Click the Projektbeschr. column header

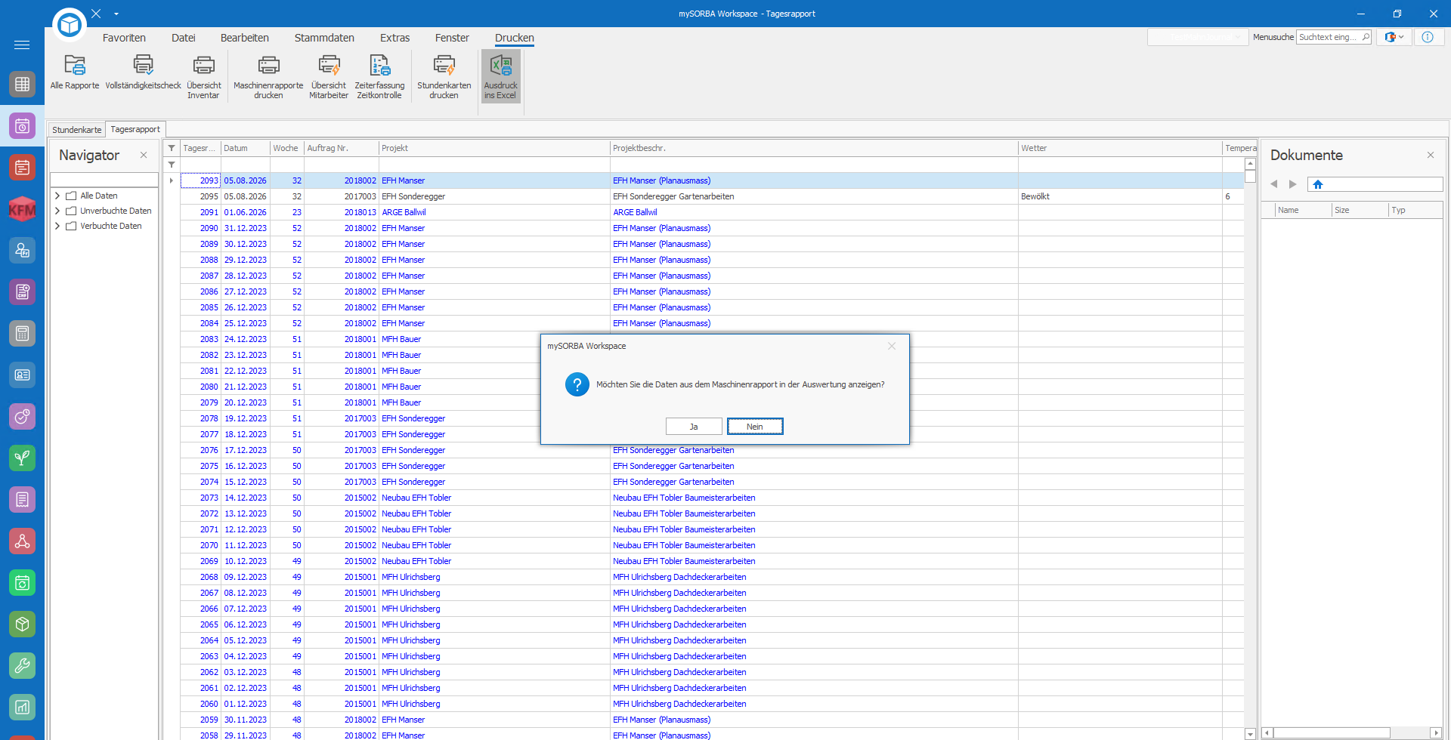tap(814, 148)
